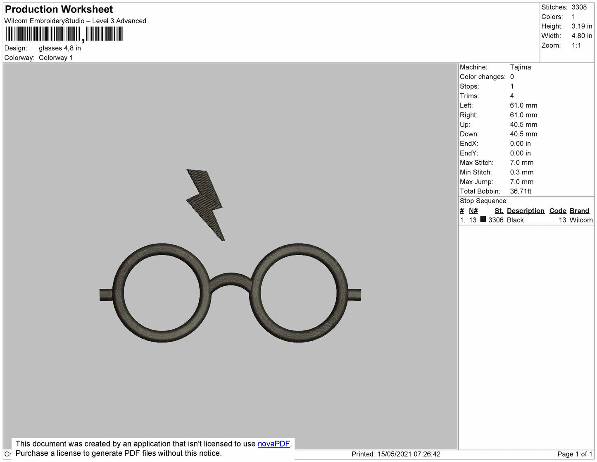Click the 'Trims:' label

pyautogui.click(x=469, y=96)
